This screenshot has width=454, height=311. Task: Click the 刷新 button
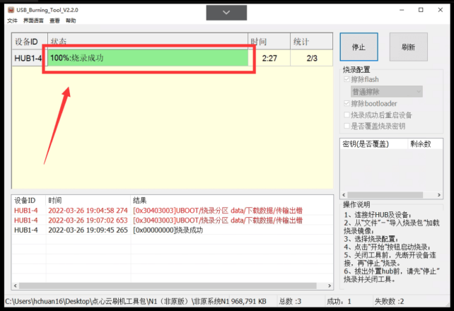408,47
